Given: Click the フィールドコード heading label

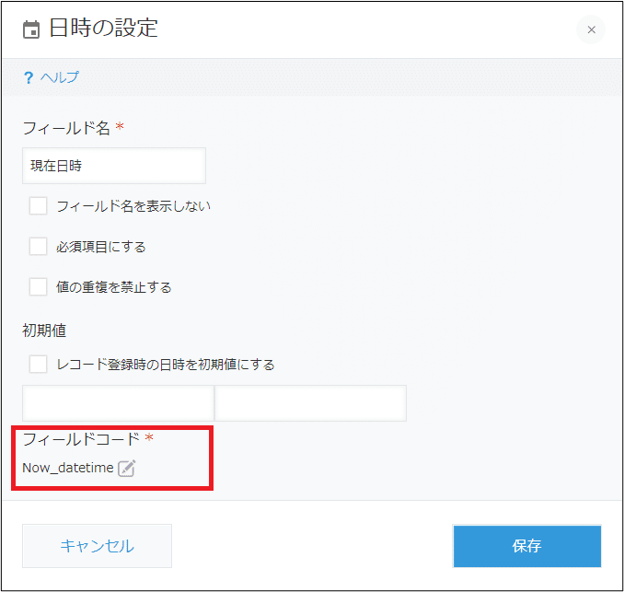Looking at the screenshot, I should coord(81,439).
